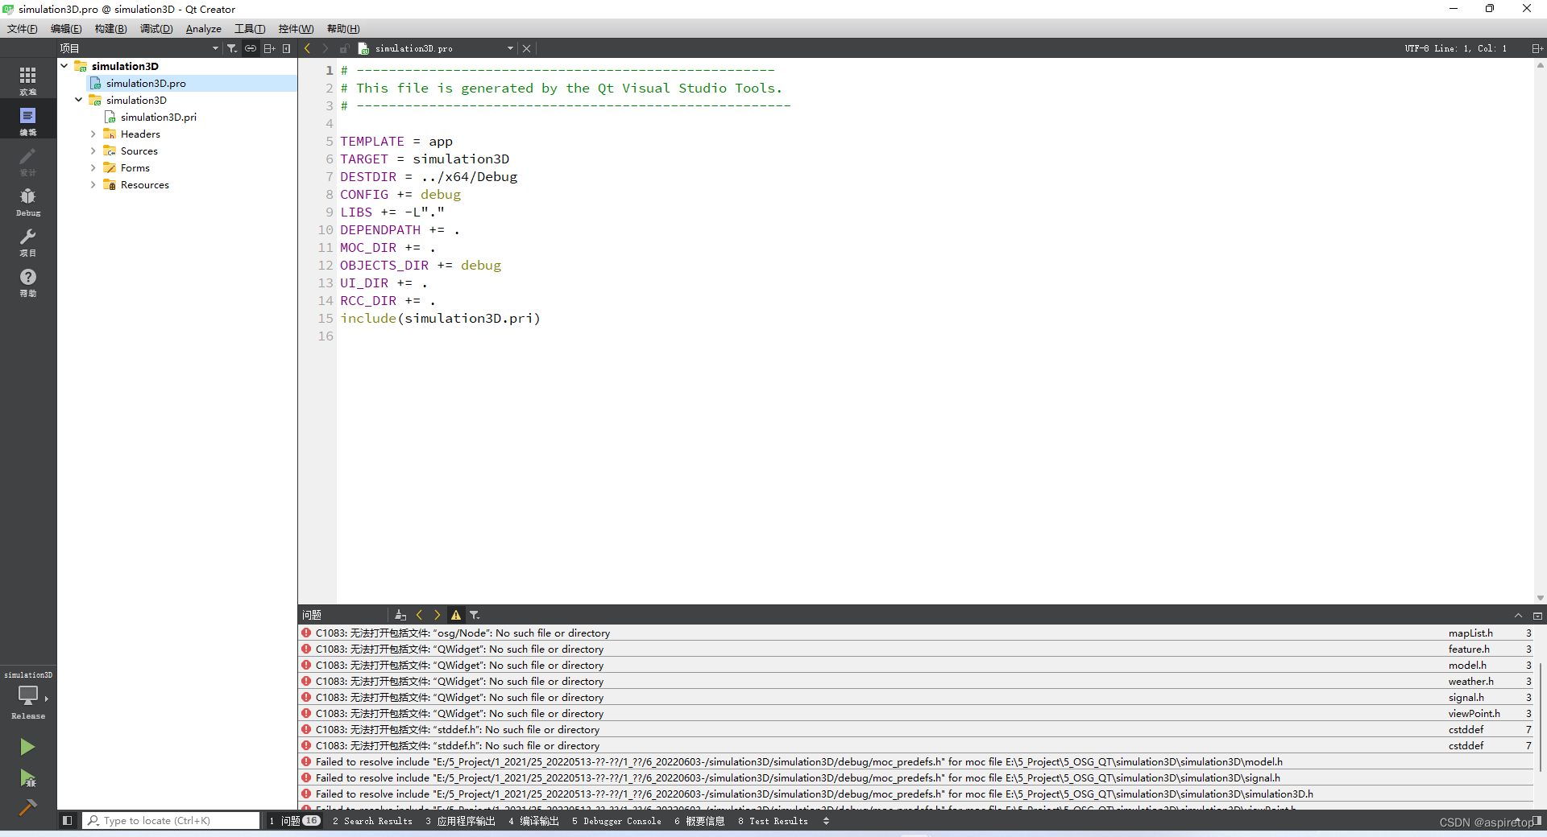Select the Debug mode icon
Image resolution: width=1547 pixels, height=837 pixels.
pos(27,200)
